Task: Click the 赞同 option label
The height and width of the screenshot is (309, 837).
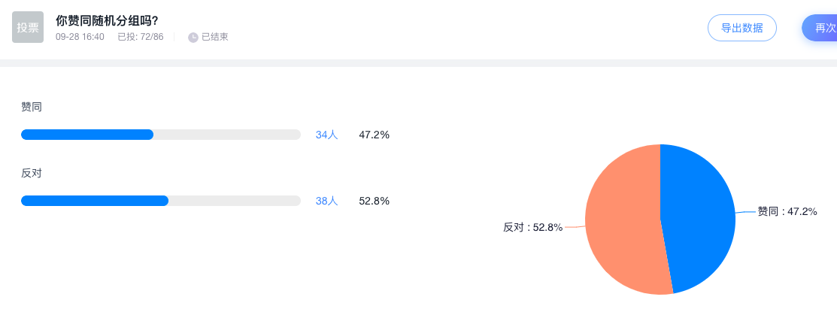Action: 32,107
